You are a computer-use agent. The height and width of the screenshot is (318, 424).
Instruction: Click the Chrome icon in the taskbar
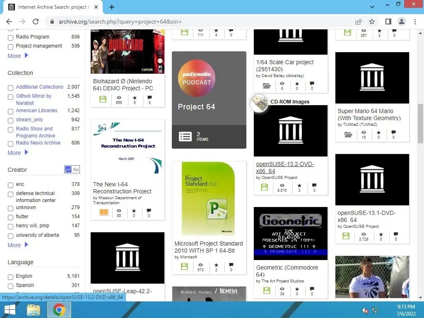pos(59,310)
